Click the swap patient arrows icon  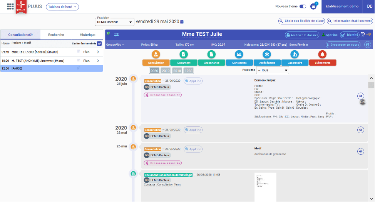[116, 35]
